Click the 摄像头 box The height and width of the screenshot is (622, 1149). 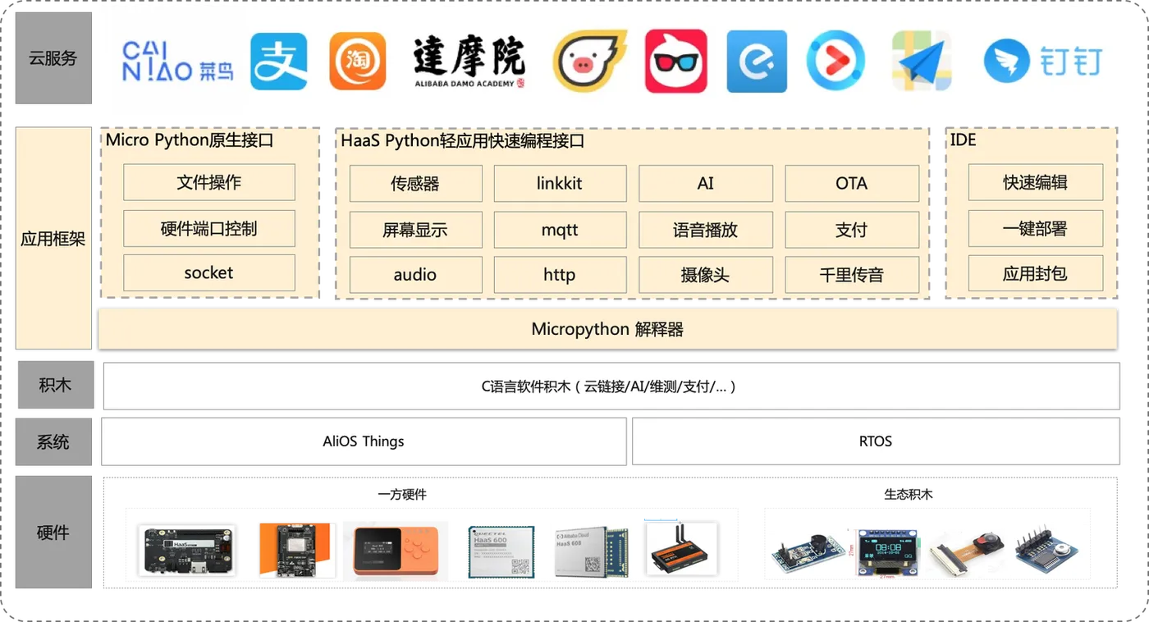point(706,275)
